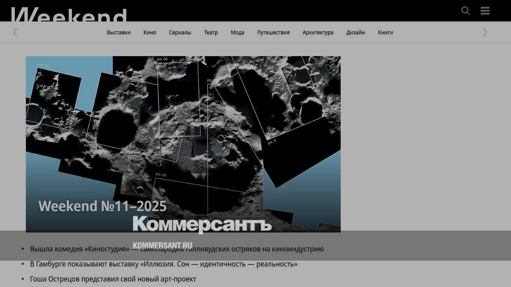Click the Коммерсантъ logo overlay
Screen dimensions: 511x287
tap(202, 224)
